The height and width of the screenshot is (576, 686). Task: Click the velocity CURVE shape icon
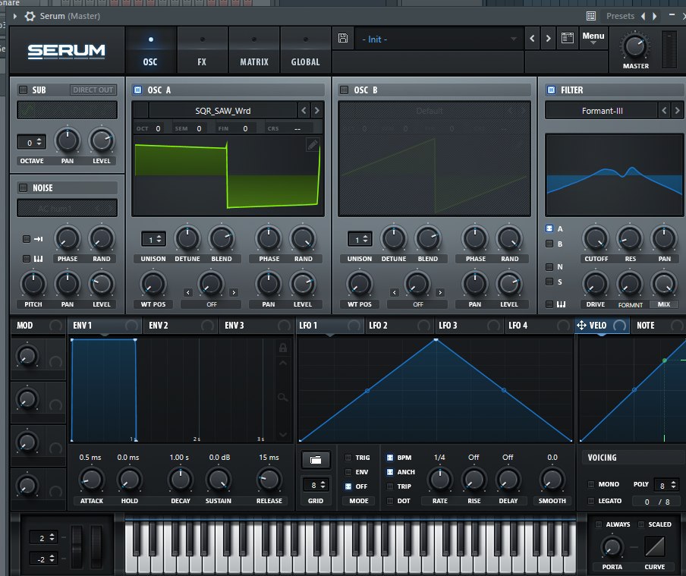tap(655, 546)
